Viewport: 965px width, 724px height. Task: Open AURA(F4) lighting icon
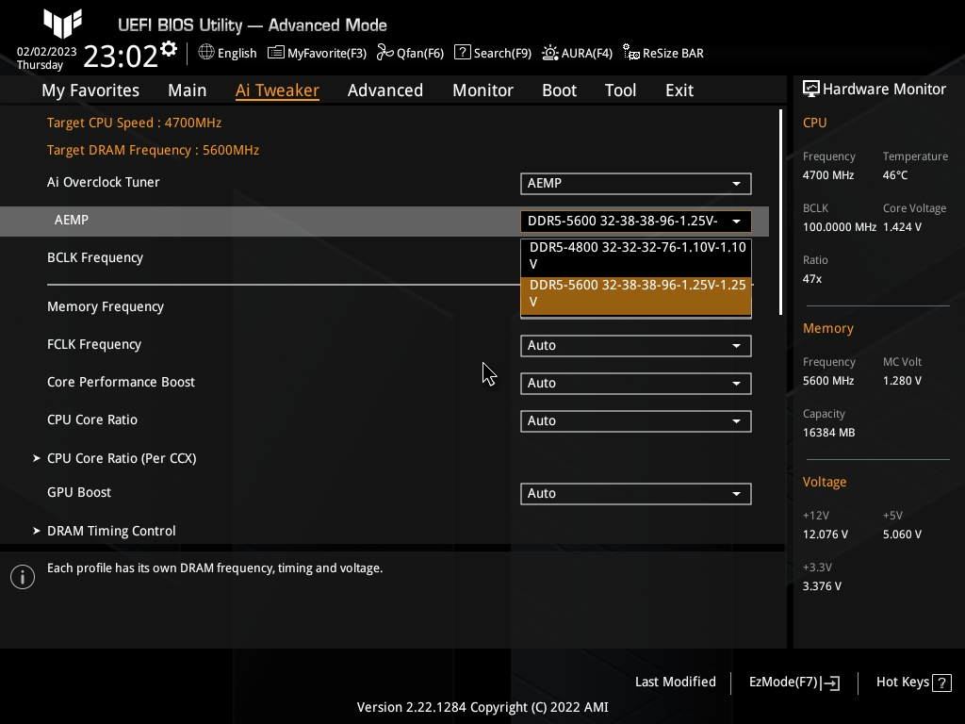coord(550,53)
